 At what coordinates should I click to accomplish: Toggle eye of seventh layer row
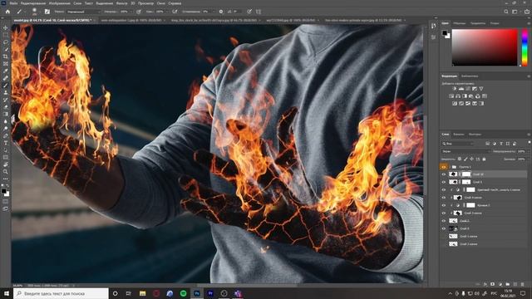pyautogui.click(x=443, y=213)
